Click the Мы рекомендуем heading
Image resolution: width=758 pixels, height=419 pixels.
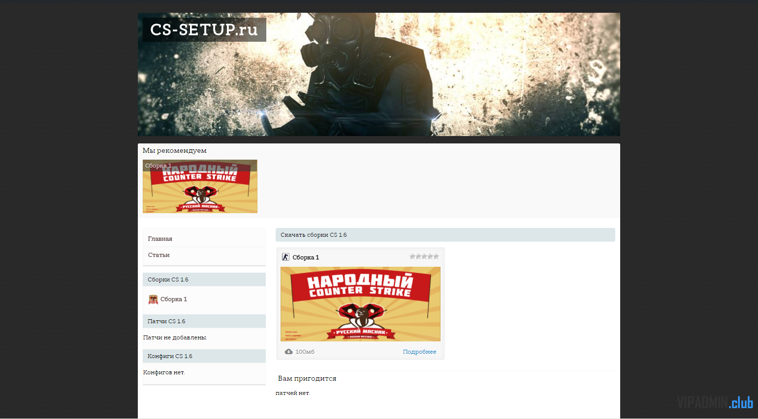(x=175, y=150)
